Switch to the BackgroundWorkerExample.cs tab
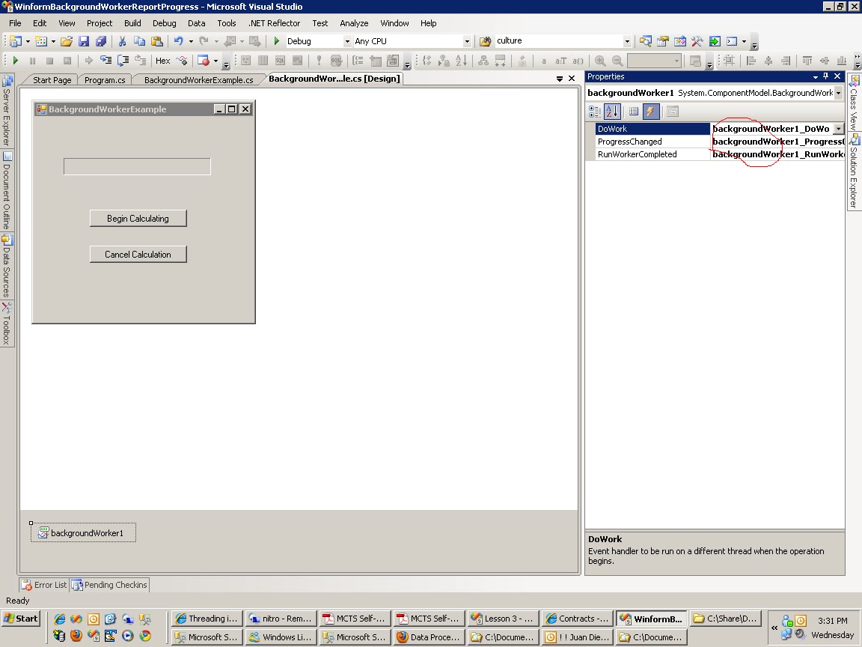 [x=198, y=80]
